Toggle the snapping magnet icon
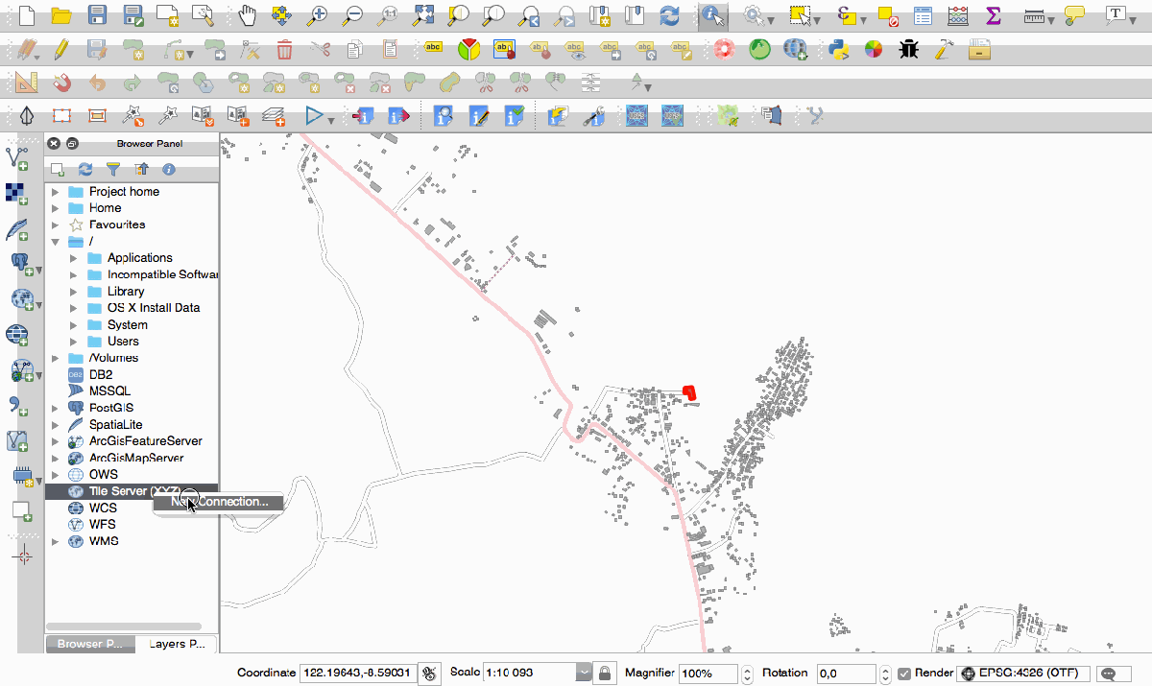This screenshot has height=686, width=1152. [x=61, y=83]
